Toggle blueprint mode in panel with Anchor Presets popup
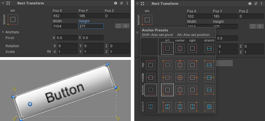 tap(253, 26)
